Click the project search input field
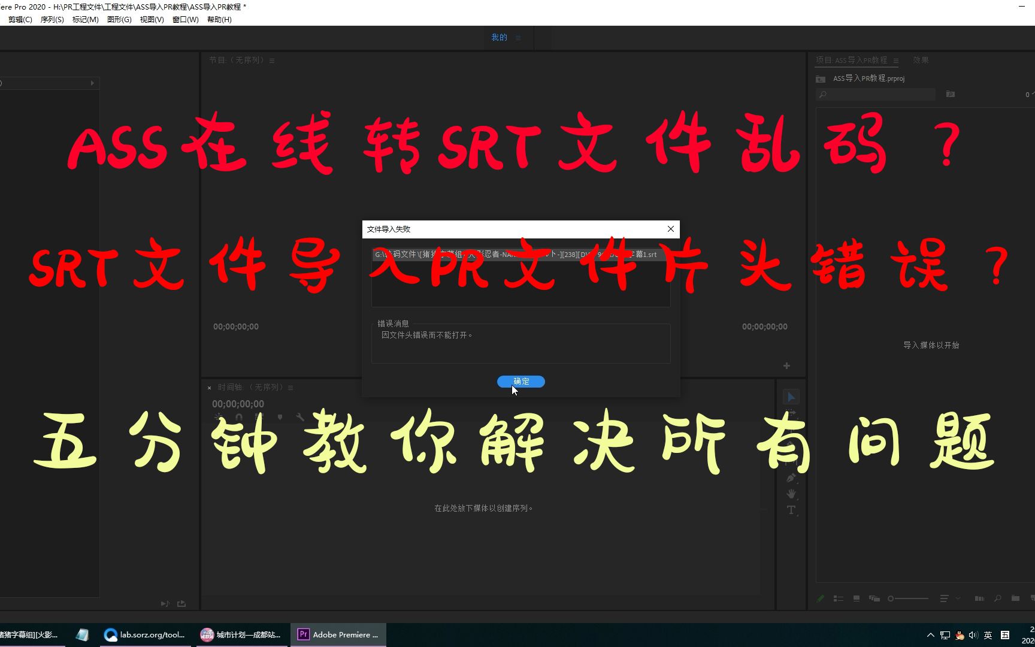 pos(876,95)
